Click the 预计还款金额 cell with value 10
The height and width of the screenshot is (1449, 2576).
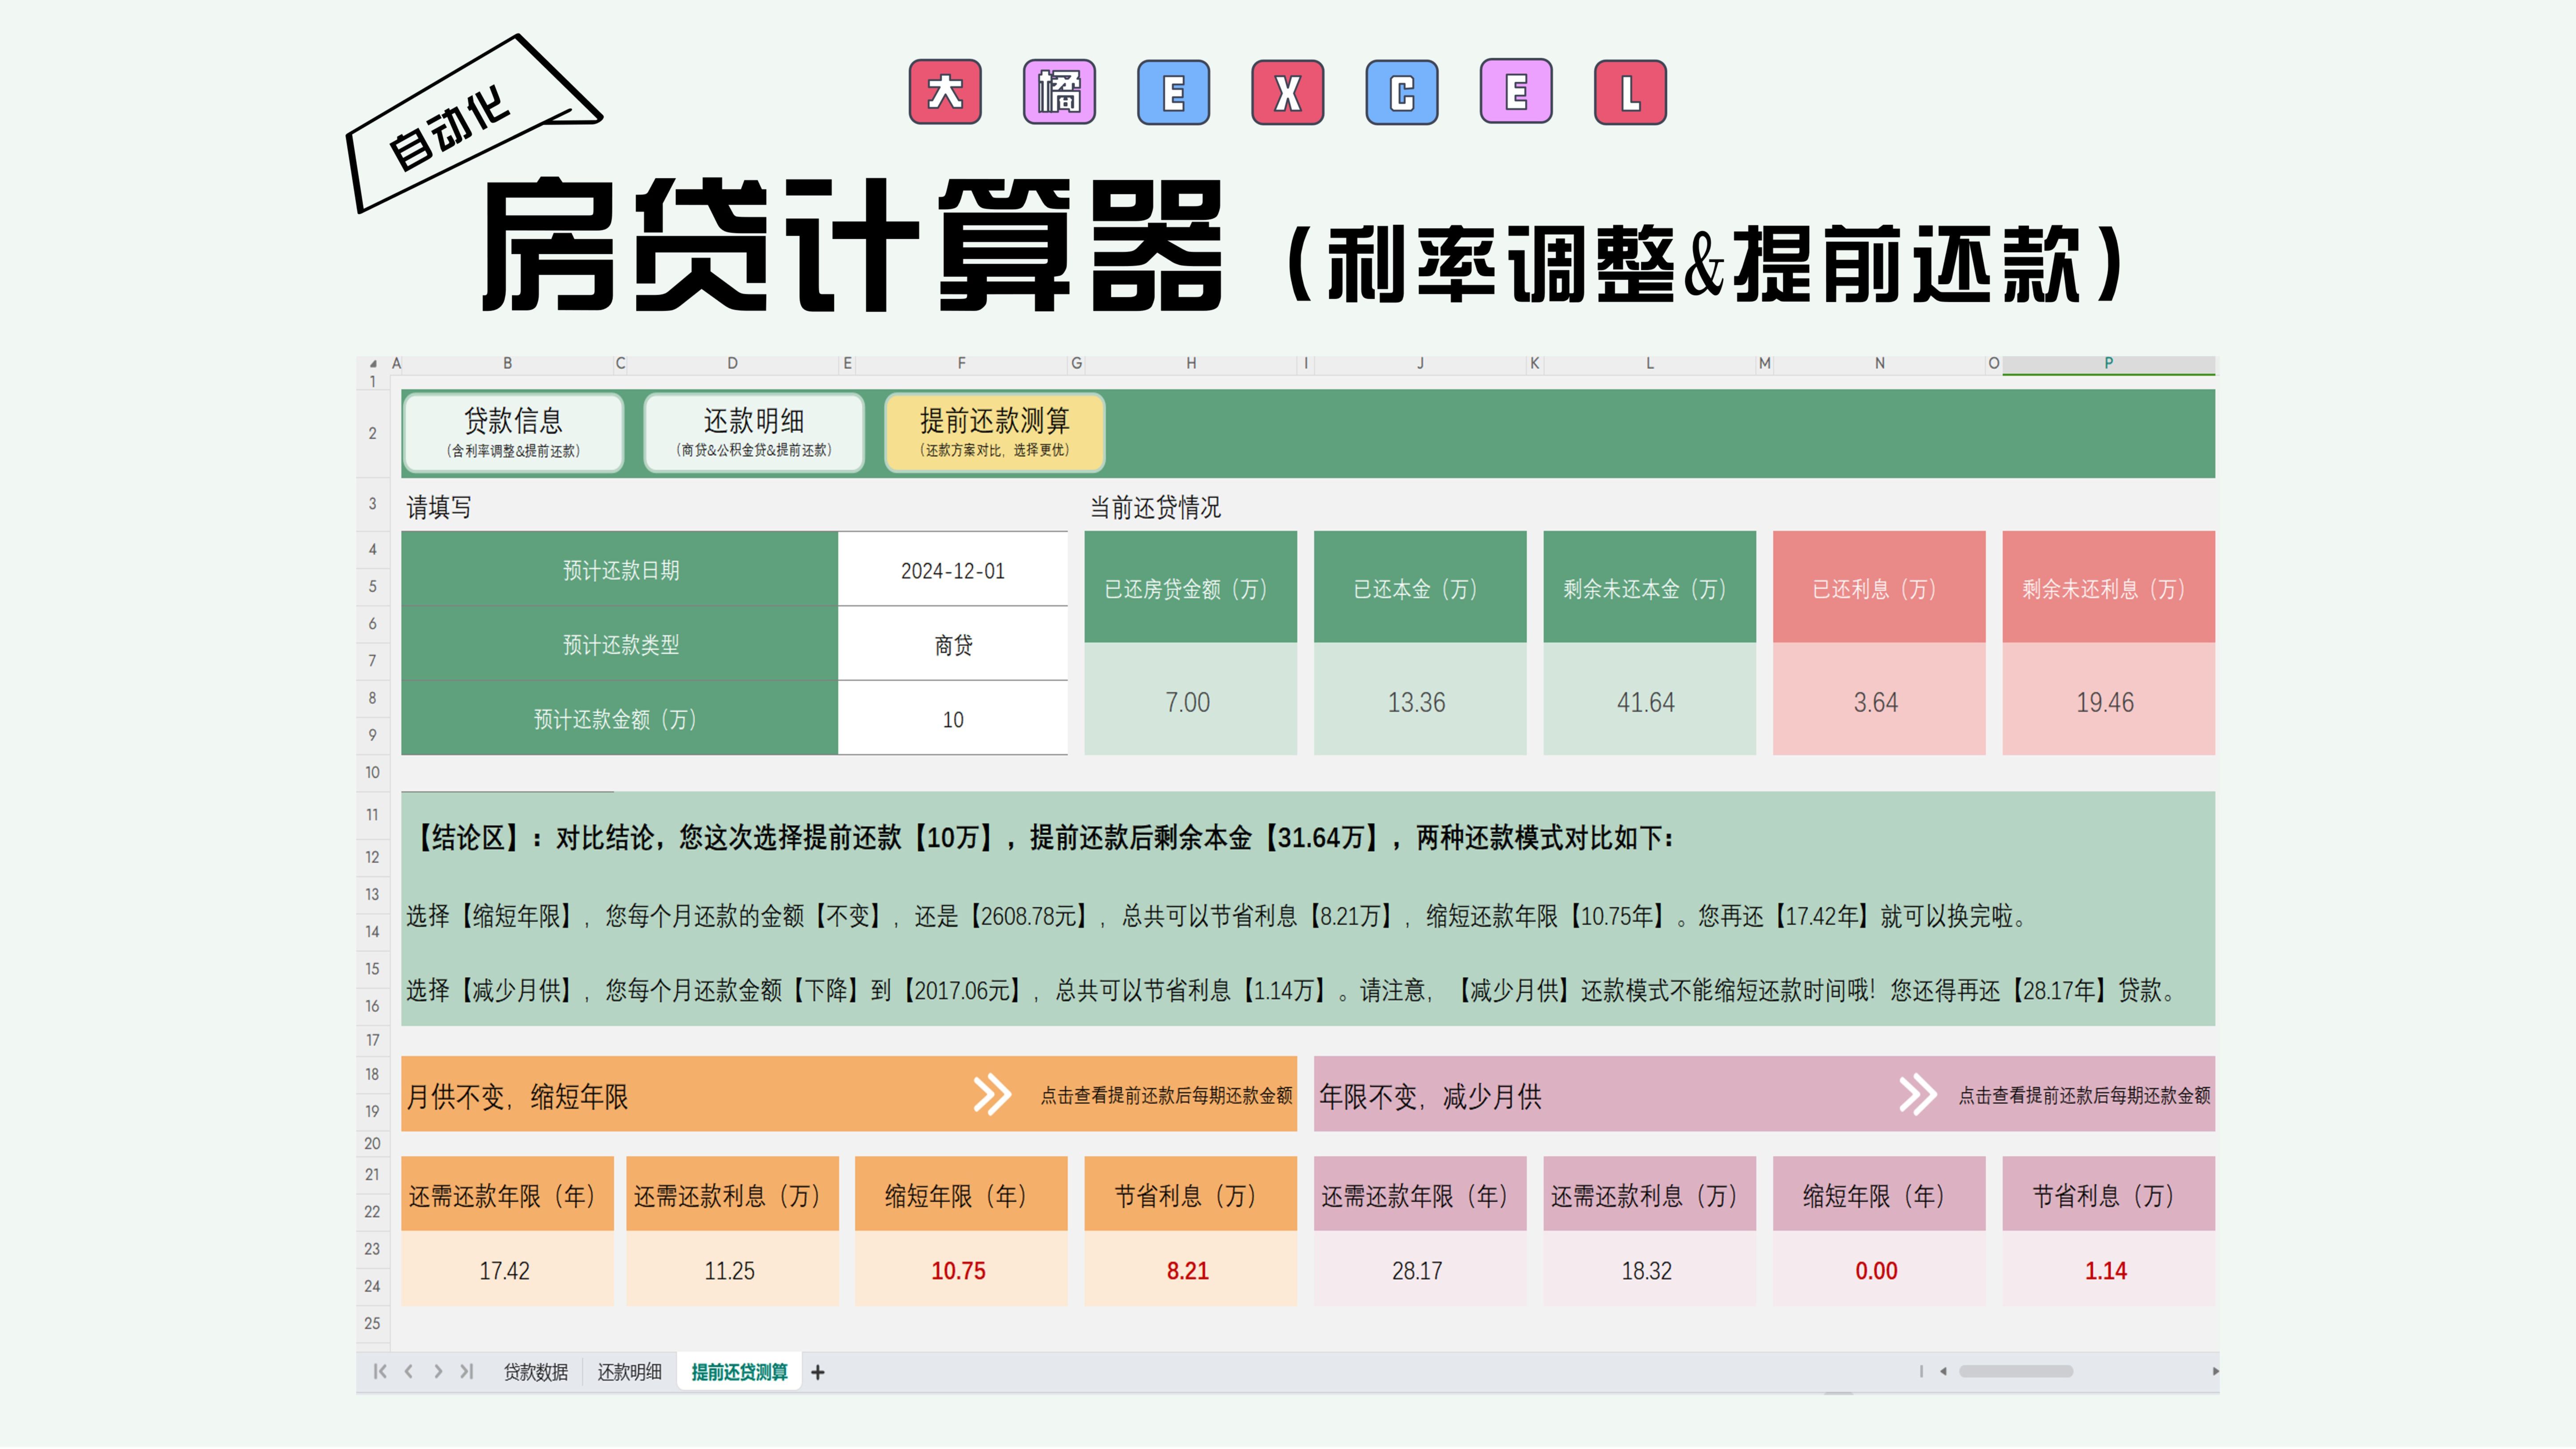tap(953, 719)
